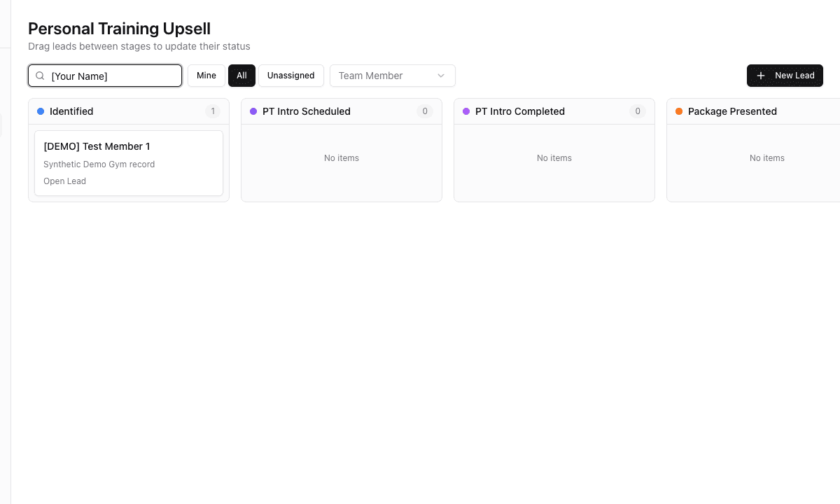Click the purple dot beside PT Intro Scheduled

coord(253,111)
